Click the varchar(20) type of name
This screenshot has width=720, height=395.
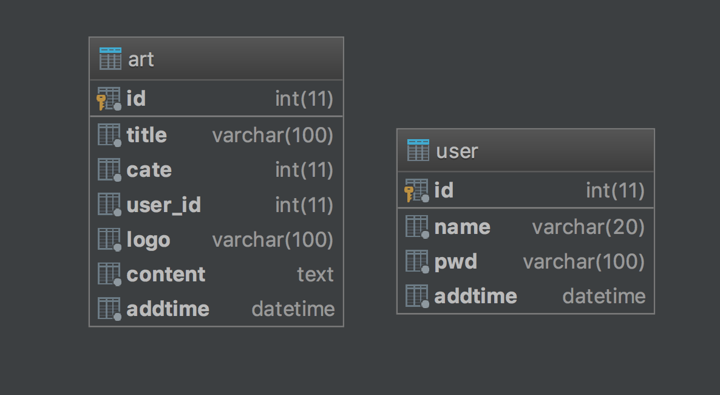(588, 227)
